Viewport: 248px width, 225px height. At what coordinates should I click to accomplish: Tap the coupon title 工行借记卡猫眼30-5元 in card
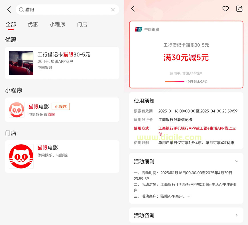pos(186,45)
